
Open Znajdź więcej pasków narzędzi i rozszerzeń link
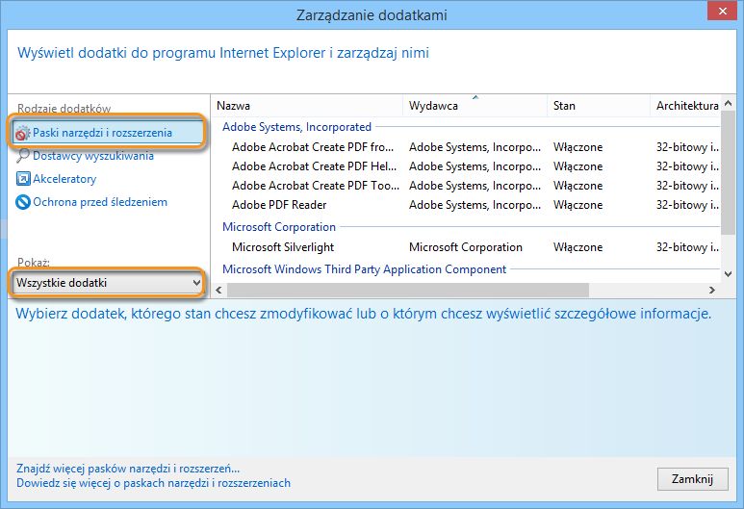[128, 469]
